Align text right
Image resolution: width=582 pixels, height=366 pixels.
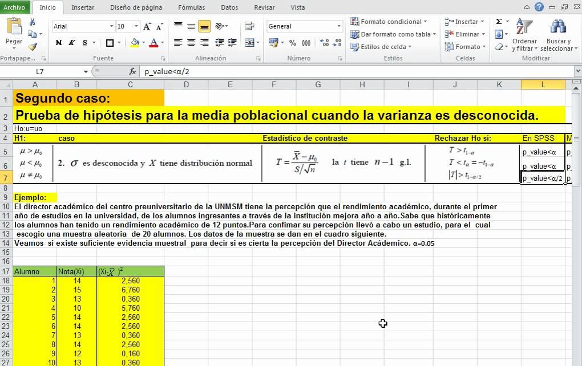(204, 43)
